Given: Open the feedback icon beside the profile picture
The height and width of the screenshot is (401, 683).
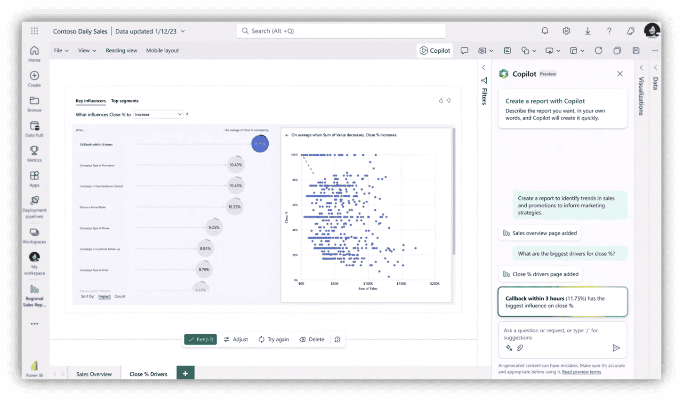Looking at the screenshot, I should click(631, 31).
